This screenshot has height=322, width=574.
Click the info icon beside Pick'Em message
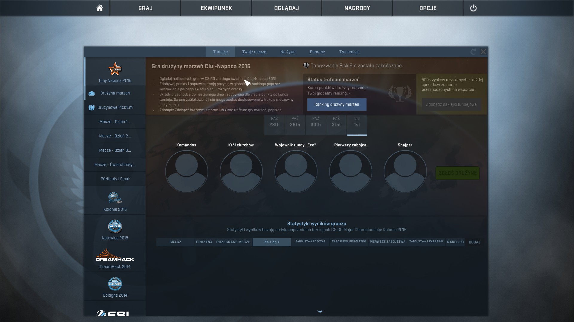(x=306, y=65)
